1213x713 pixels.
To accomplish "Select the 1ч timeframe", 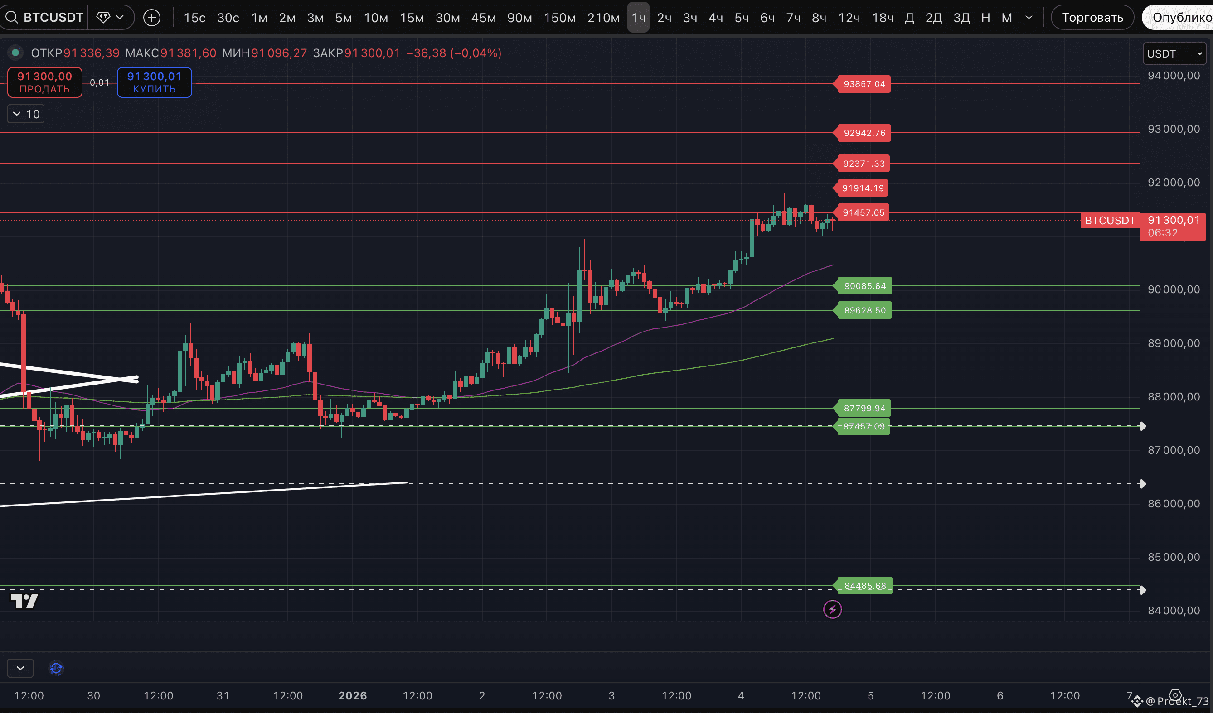I will [638, 18].
